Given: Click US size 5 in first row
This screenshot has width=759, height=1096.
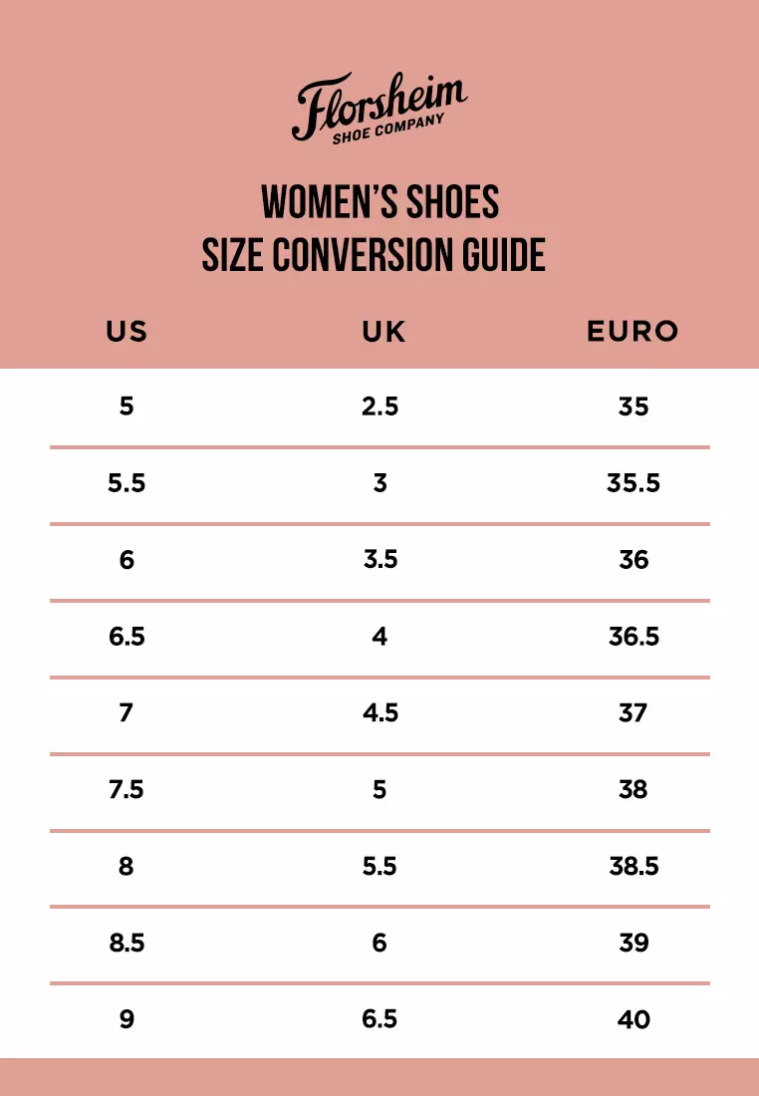Looking at the screenshot, I should pos(126,407).
